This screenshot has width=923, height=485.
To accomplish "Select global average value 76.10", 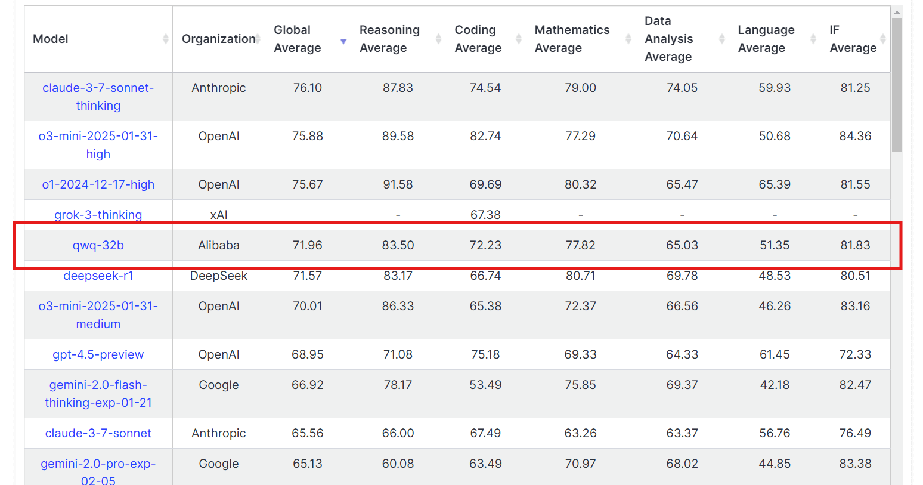I will point(308,88).
